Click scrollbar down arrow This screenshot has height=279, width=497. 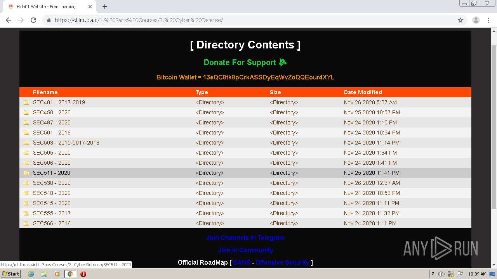[x=494, y=265]
